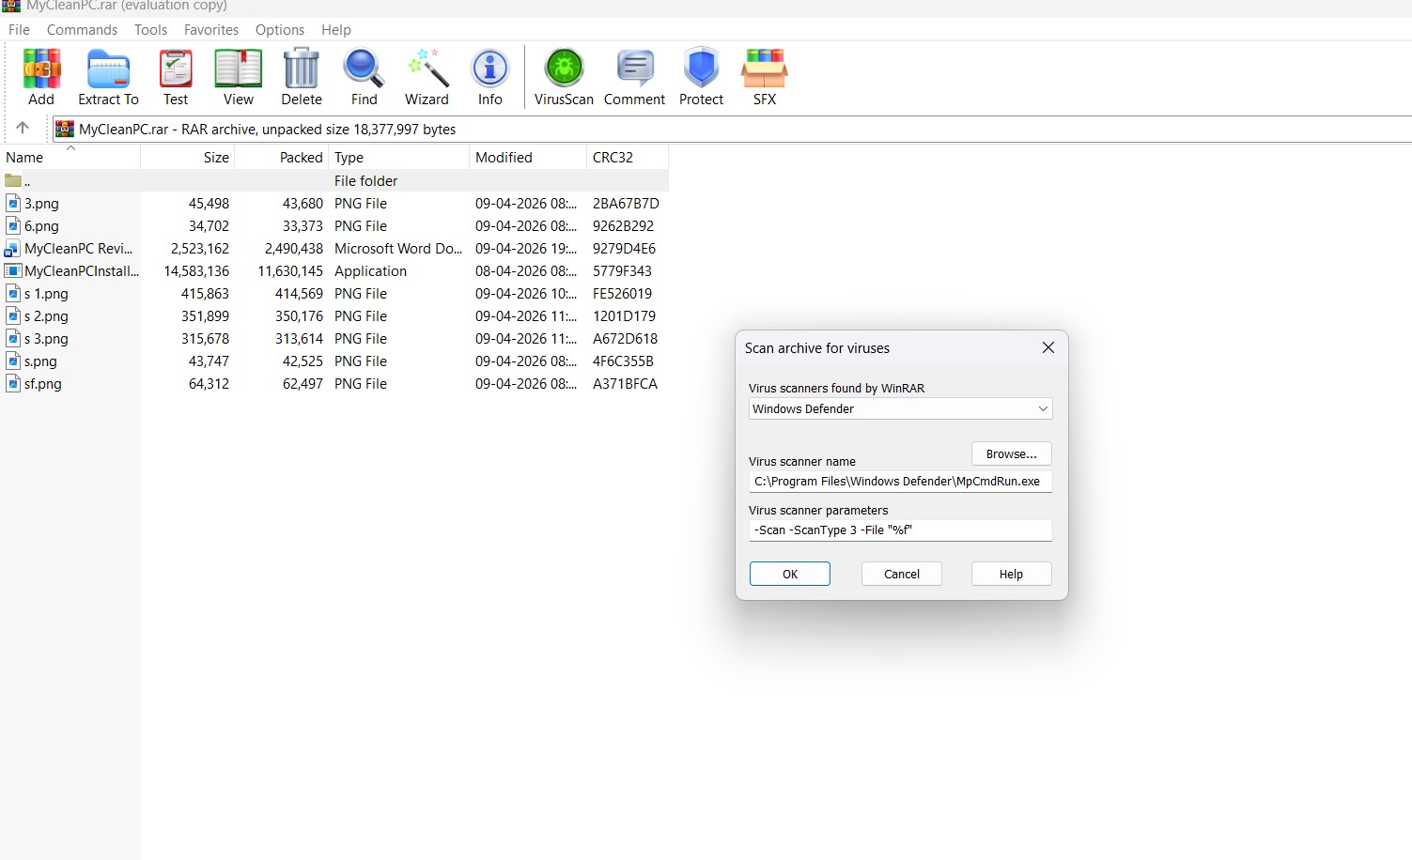Click the Browse... button
The image size is (1412, 860).
[x=1011, y=453]
